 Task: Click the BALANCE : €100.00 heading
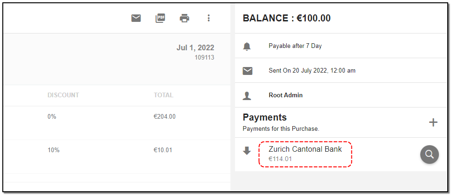coord(286,18)
